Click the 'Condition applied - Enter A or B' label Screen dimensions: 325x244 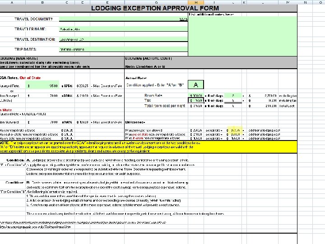coord(155,85)
